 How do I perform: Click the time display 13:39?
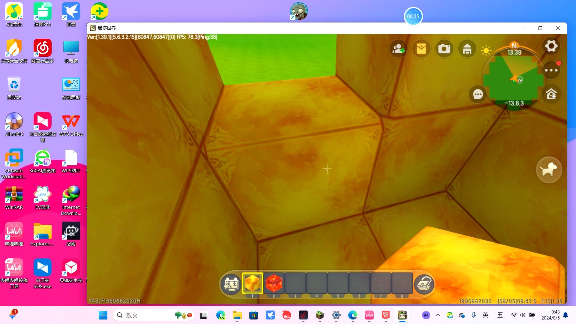pyautogui.click(x=514, y=52)
